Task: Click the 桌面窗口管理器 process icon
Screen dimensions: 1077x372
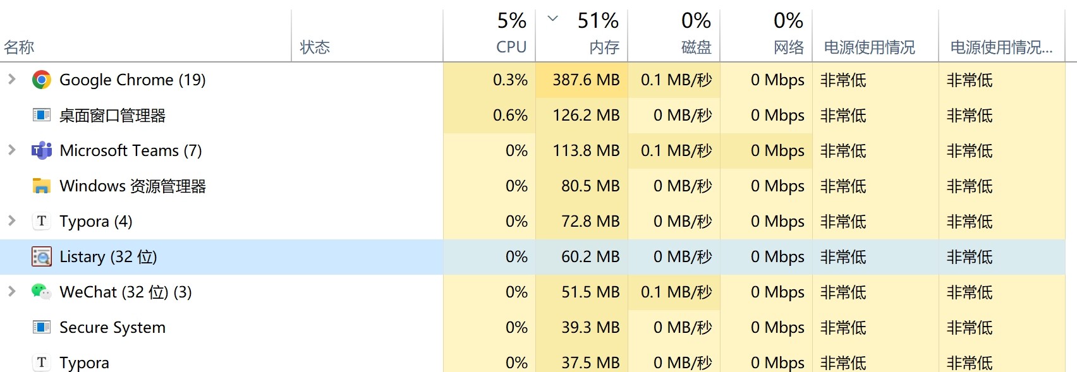Action: pyautogui.click(x=42, y=116)
